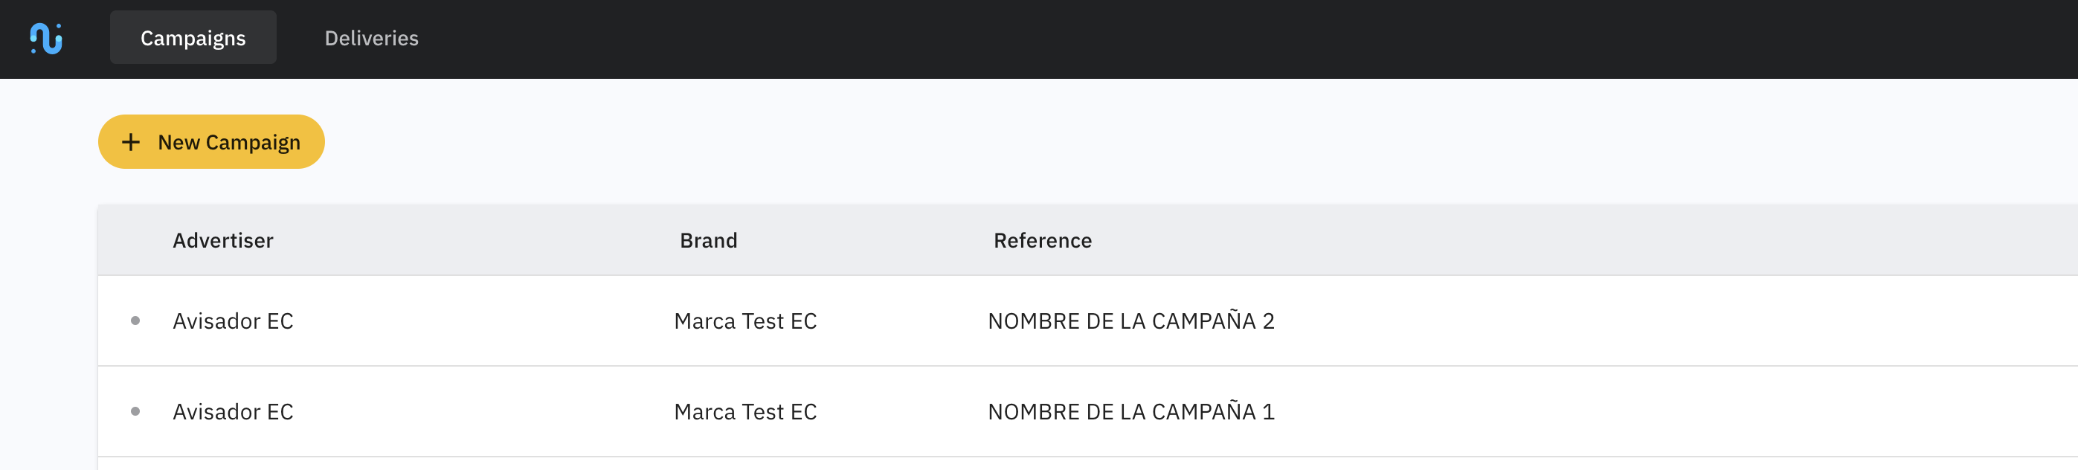
Task: Sort by the Reference column header
Action: tap(1042, 241)
